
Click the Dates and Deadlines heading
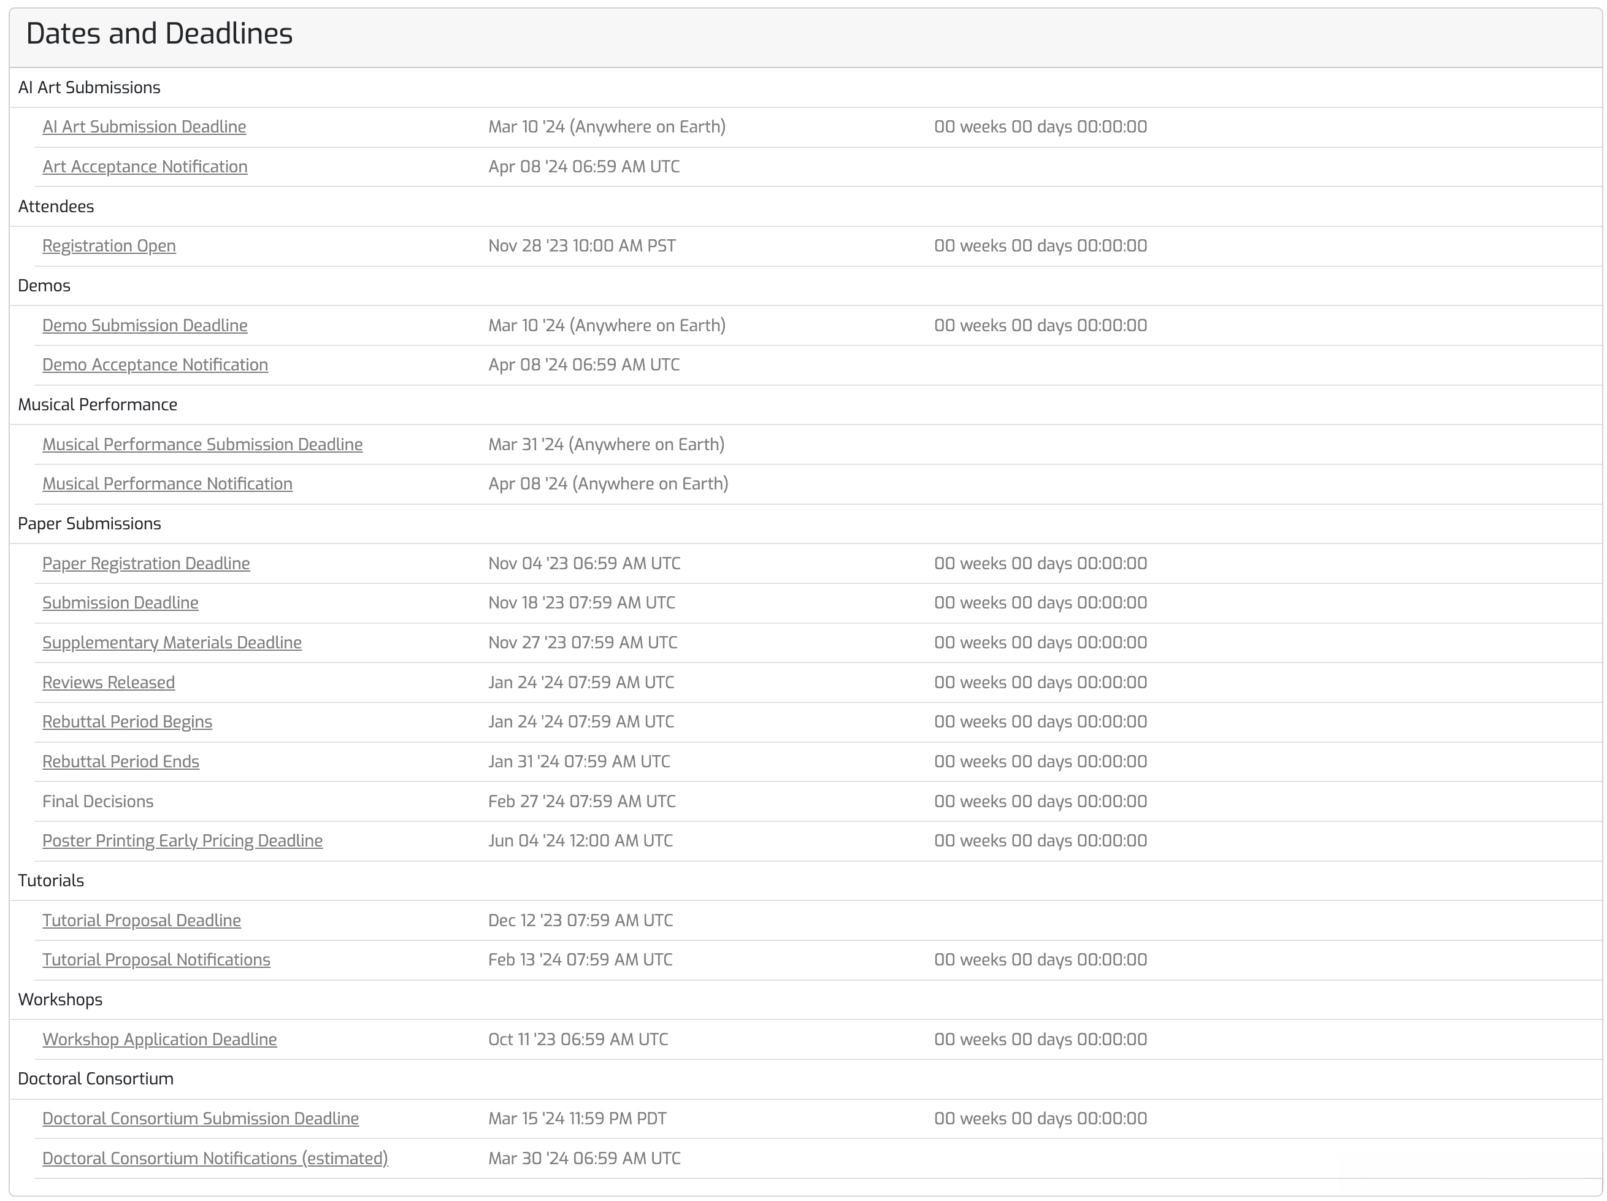159,34
